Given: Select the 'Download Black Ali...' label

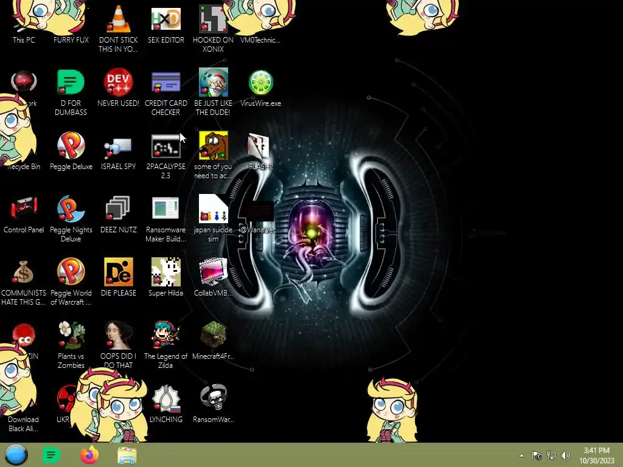Looking at the screenshot, I should (24, 424).
